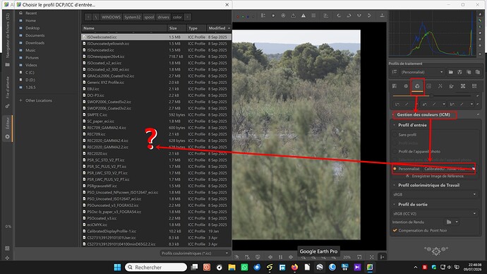Select file 'ISOwebcoated.icc'
The width and height of the screenshot is (487, 274).
tap(156, 37)
